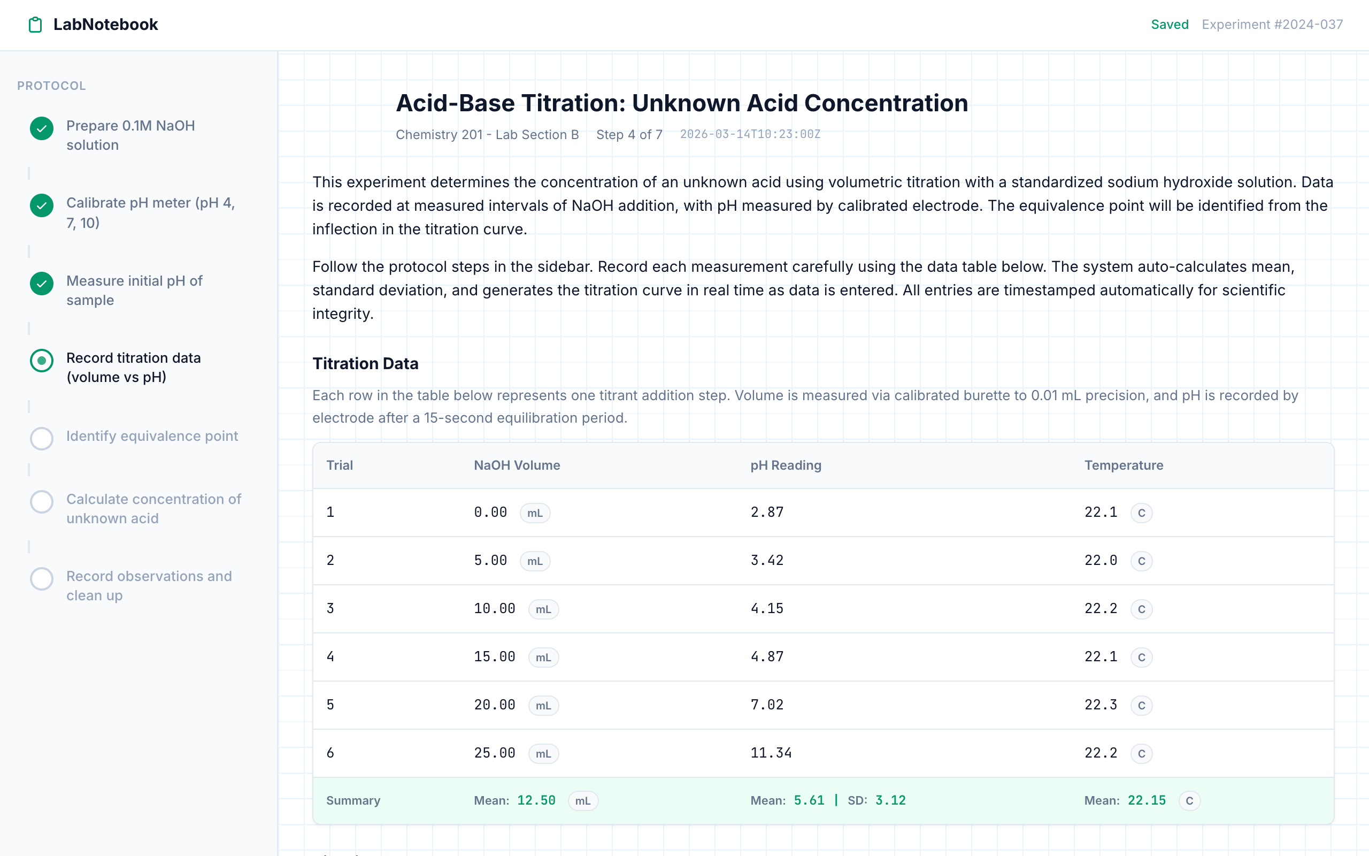Screen dimensions: 1369x856
Task: Click the NaOH Volume column header
Action: 517,465
